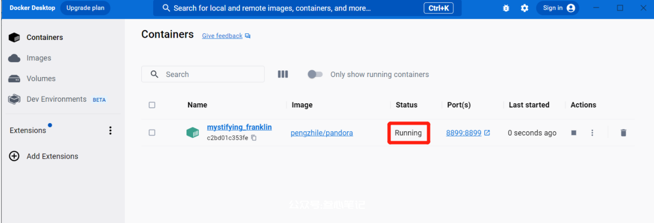Image resolution: width=654 pixels, height=223 pixels.
Task: Sort by the Image column header
Action: point(302,105)
